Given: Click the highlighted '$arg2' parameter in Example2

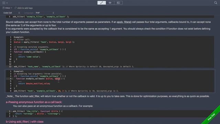Looking at the screenshot, I should click(x=57, y=79).
